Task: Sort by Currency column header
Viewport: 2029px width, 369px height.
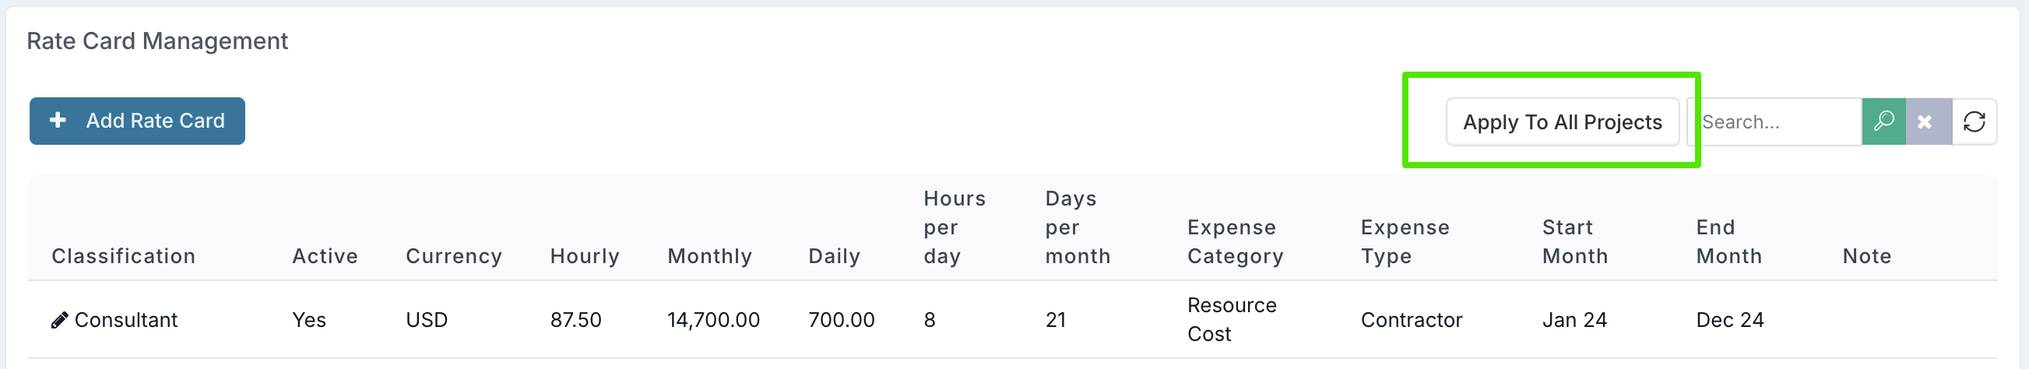Action: [454, 256]
